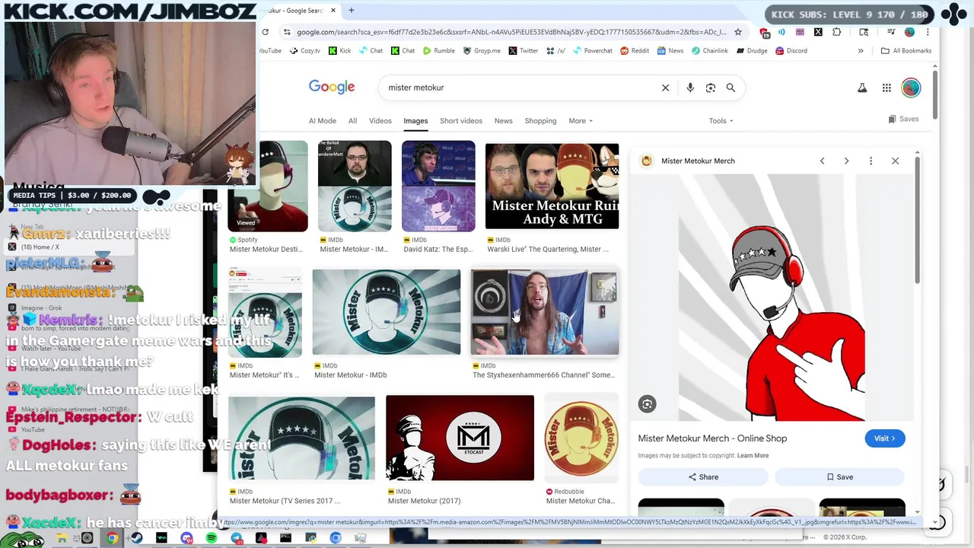Open more options in image preview panel
This screenshot has width=974, height=548.
[871, 161]
